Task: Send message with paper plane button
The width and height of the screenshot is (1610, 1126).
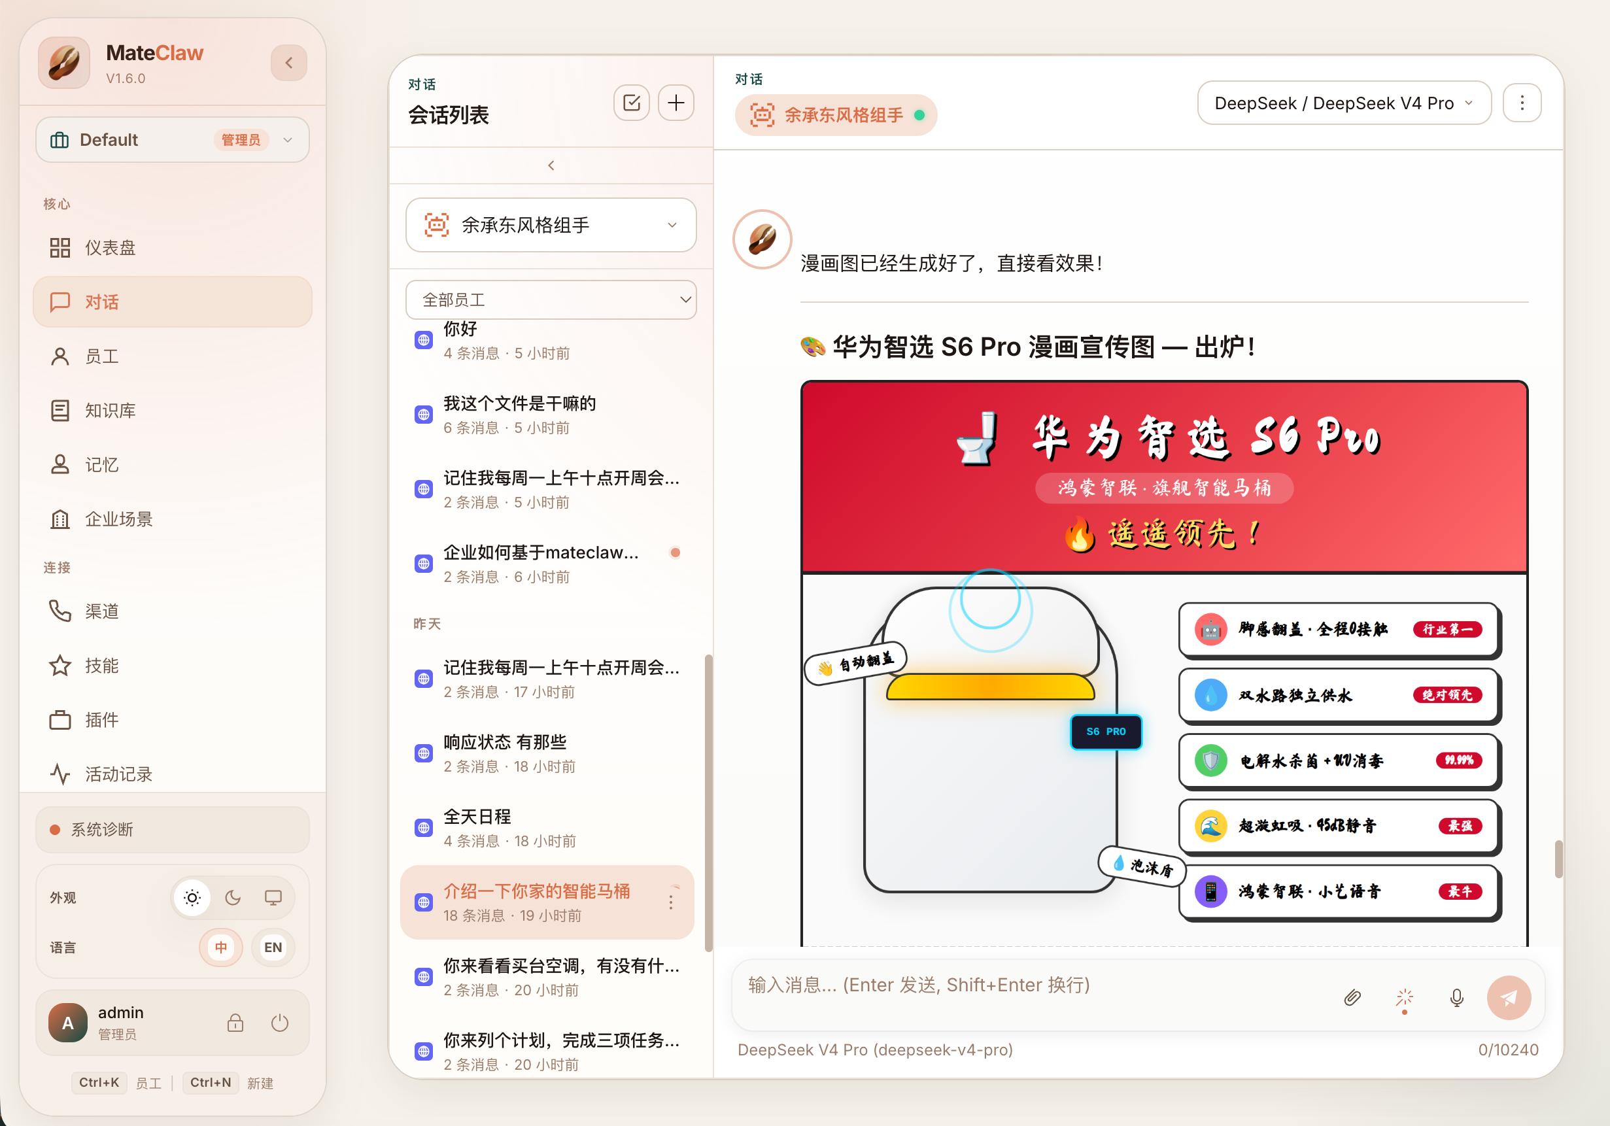Action: pyautogui.click(x=1509, y=998)
